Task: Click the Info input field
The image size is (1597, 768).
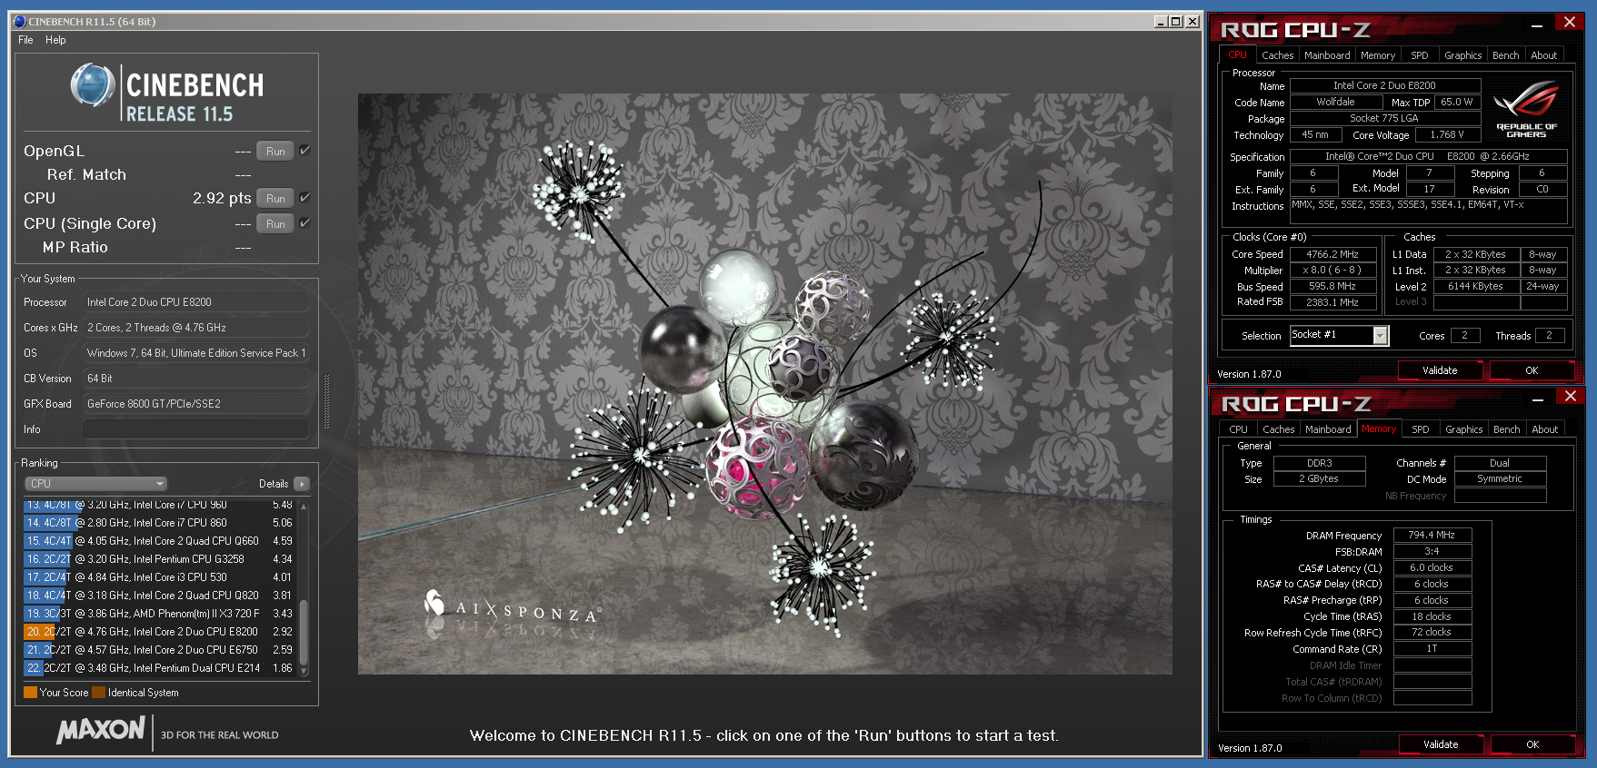Action: [x=195, y=429]
